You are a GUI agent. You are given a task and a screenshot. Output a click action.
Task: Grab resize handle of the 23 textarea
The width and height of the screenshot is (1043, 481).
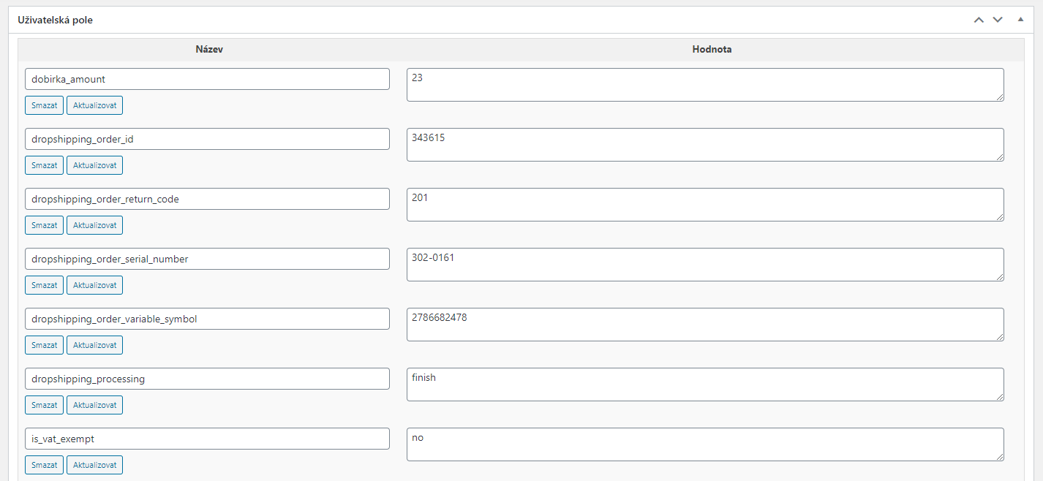tap(999, 96)
